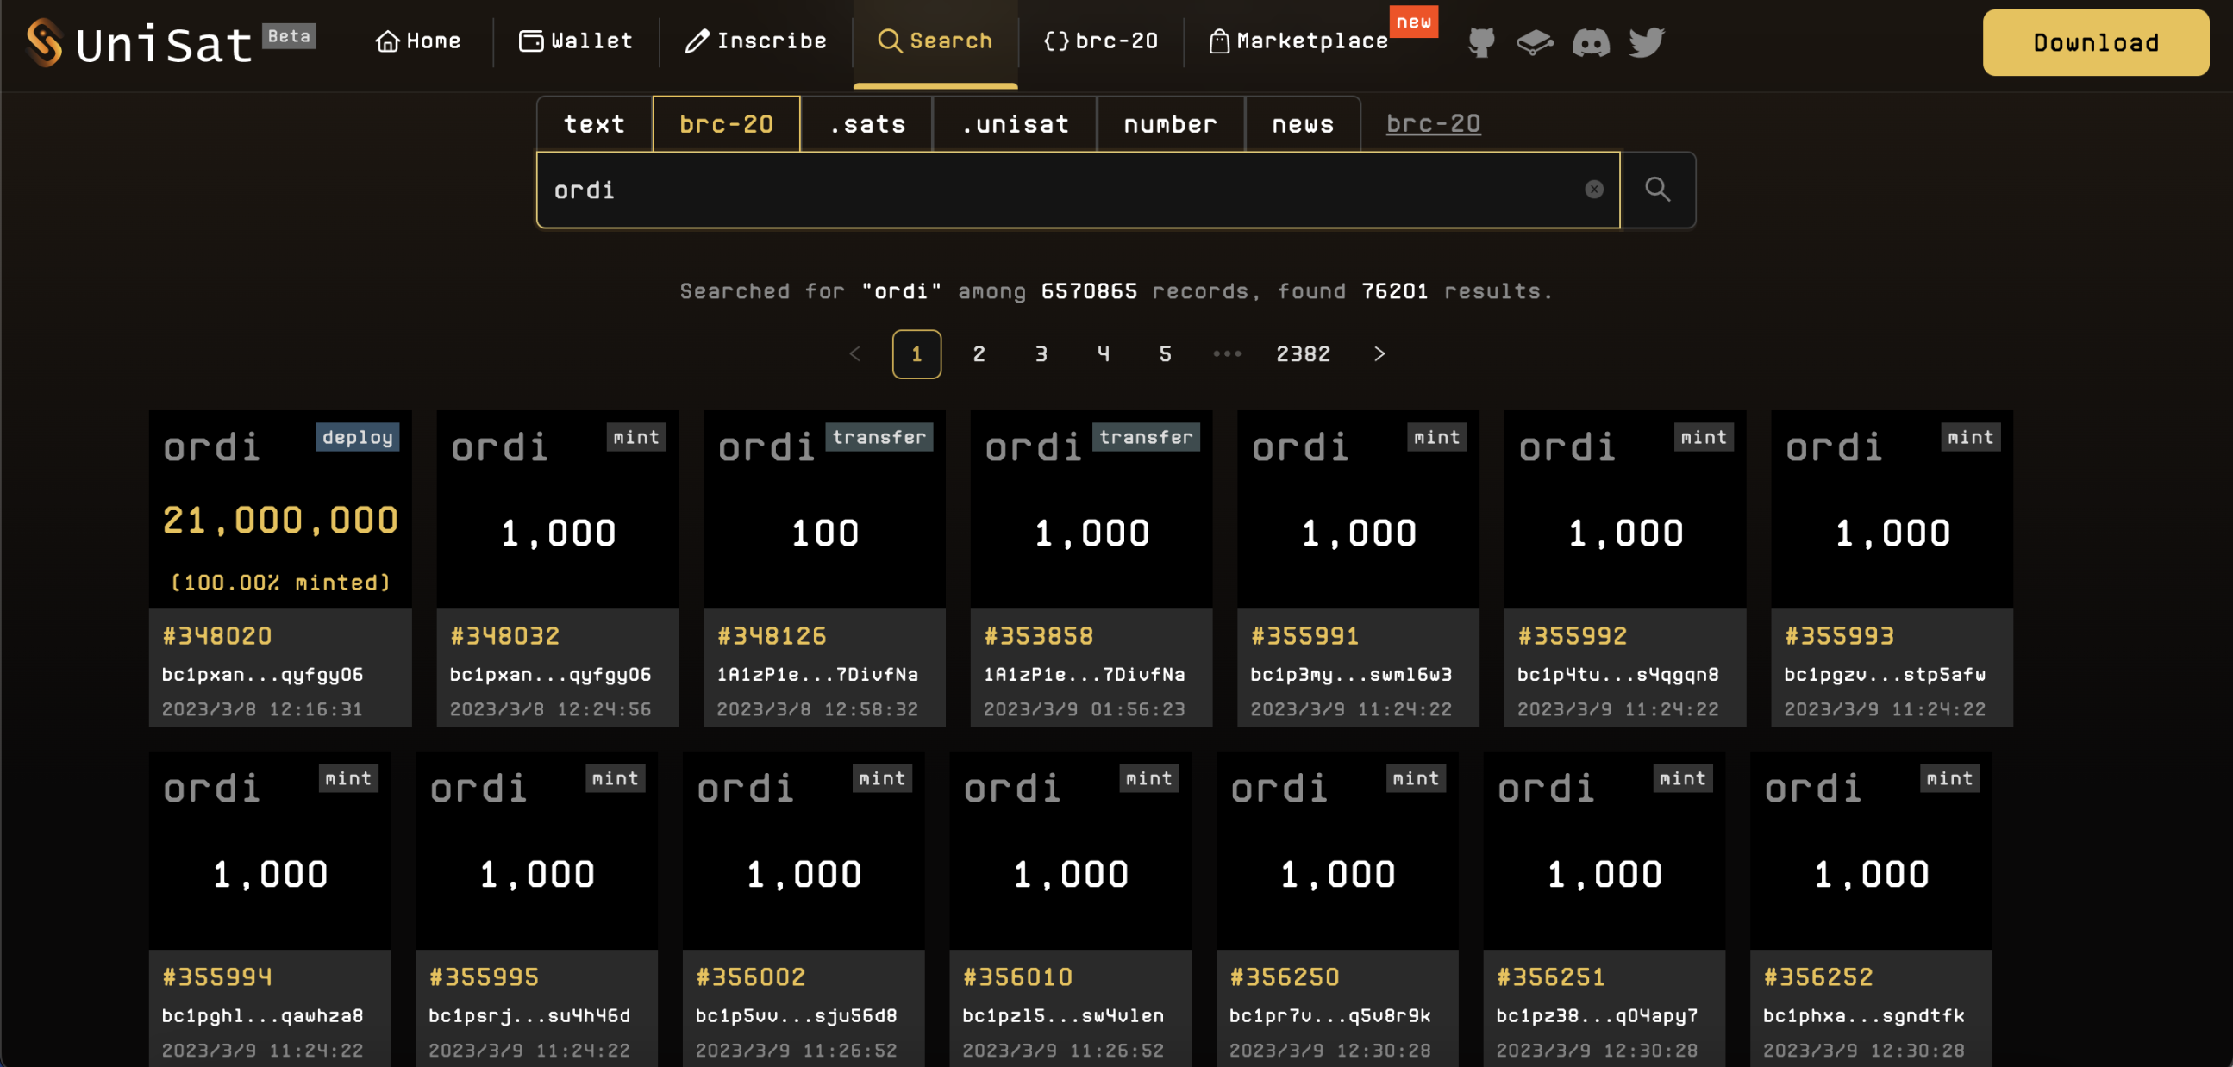Click the new badge on Marketplace

click(x=1414, y=22)
